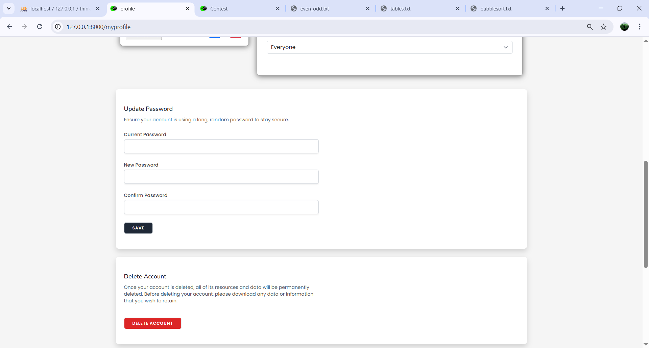Open the zoom magnifier icon in address bar

(590, 27)
